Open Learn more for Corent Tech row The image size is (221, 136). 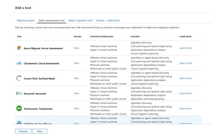pyautogui.click(x=185, y=78)
